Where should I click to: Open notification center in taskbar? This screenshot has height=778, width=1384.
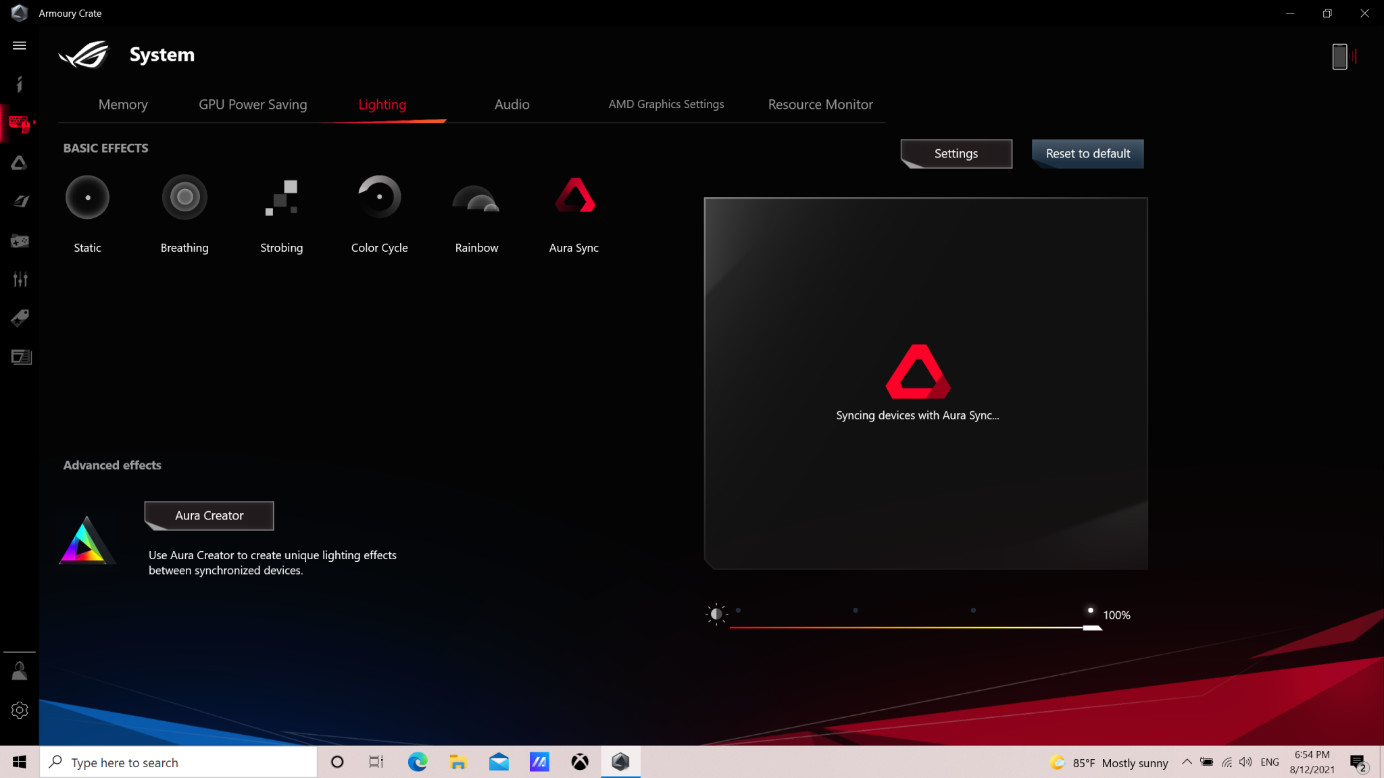[1358, 763]
